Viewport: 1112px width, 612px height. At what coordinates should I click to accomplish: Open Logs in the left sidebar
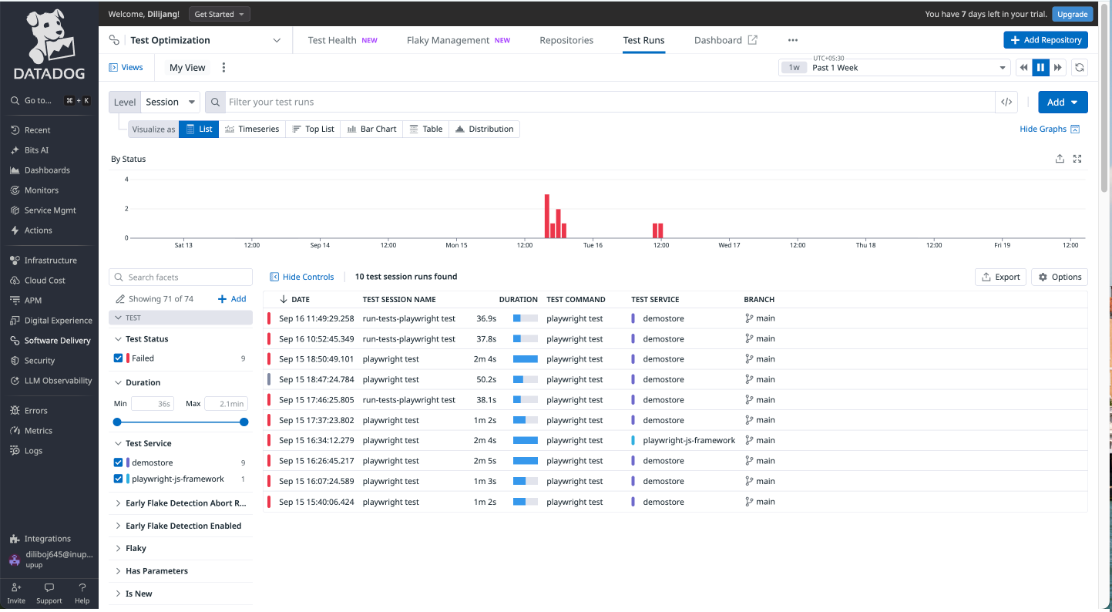pos(32,450)
